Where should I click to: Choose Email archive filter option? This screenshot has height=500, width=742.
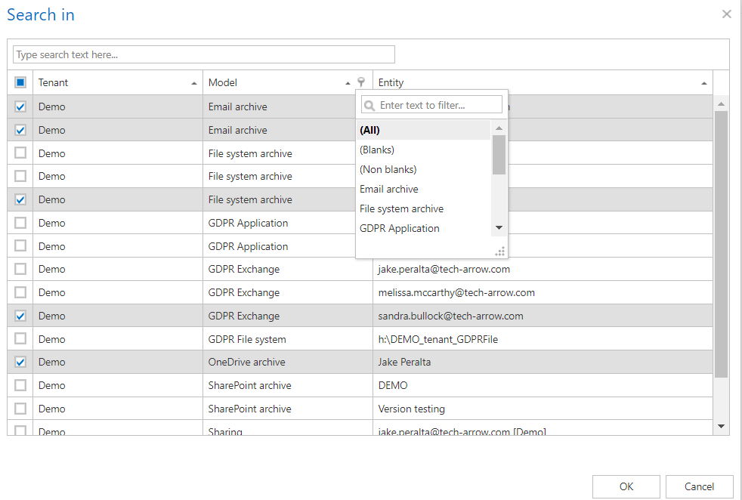tap(389, 189)
